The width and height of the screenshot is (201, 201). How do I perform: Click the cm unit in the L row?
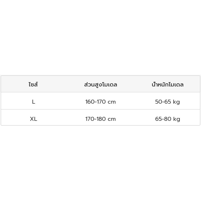(112, 102)
